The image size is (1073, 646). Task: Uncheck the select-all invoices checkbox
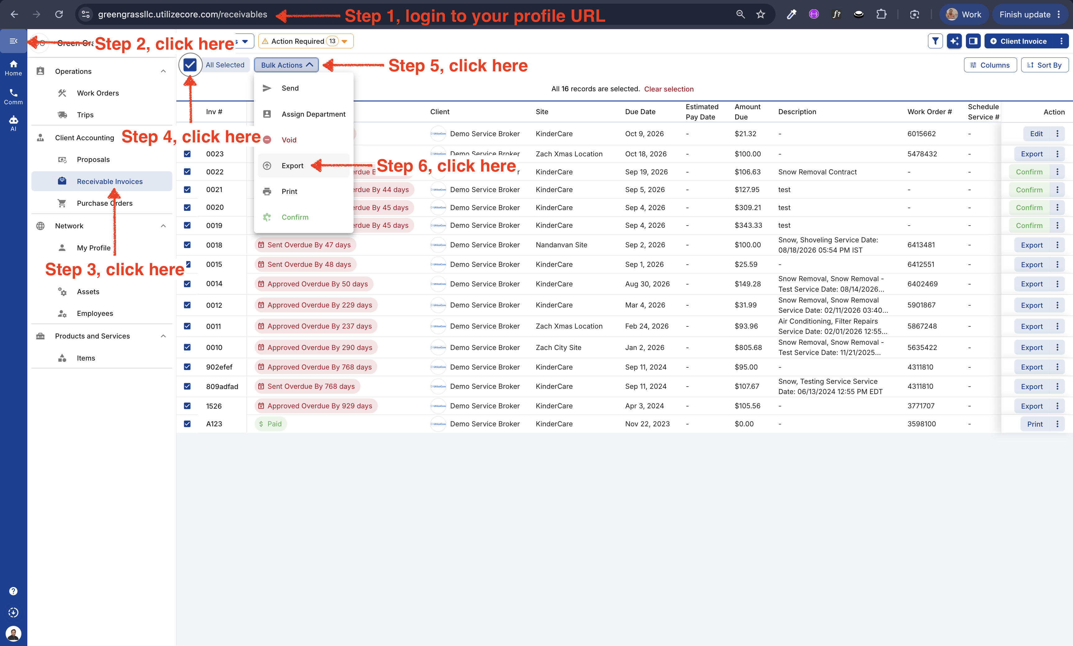point(190,65)
